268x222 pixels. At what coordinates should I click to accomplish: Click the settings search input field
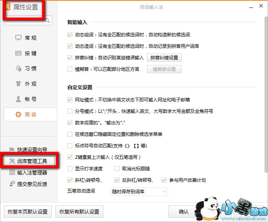pos(28,21)
